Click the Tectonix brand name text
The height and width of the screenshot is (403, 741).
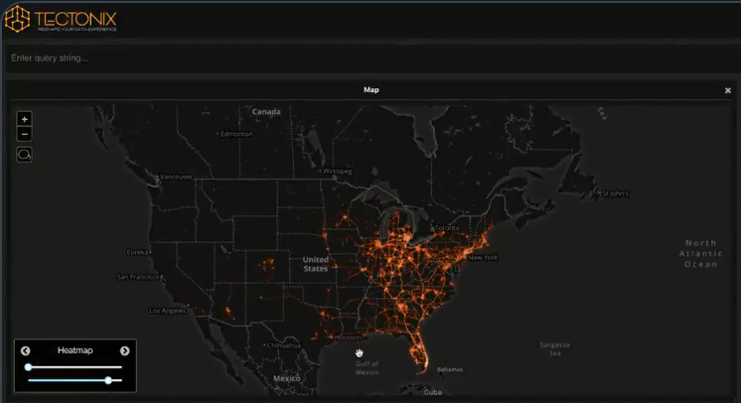(77, 17)
